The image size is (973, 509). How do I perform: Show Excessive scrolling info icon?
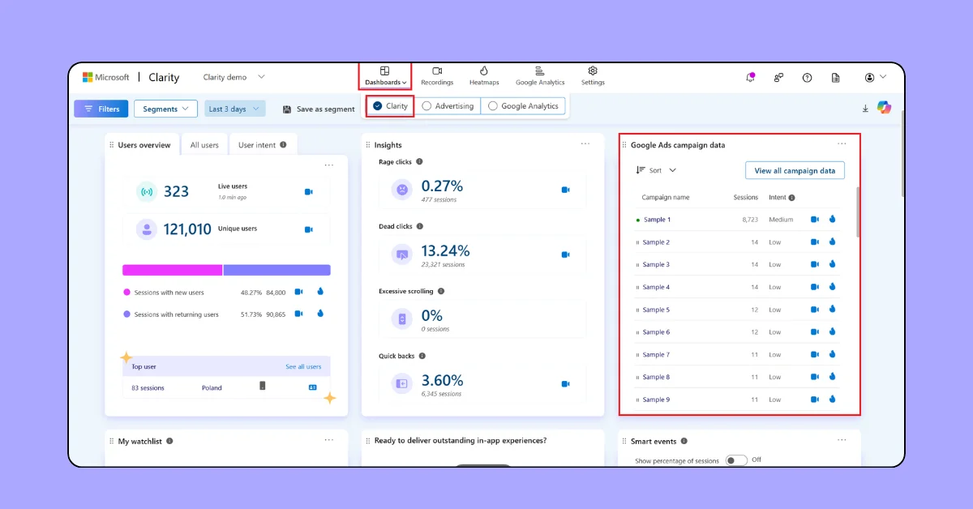tap(441, 291)
